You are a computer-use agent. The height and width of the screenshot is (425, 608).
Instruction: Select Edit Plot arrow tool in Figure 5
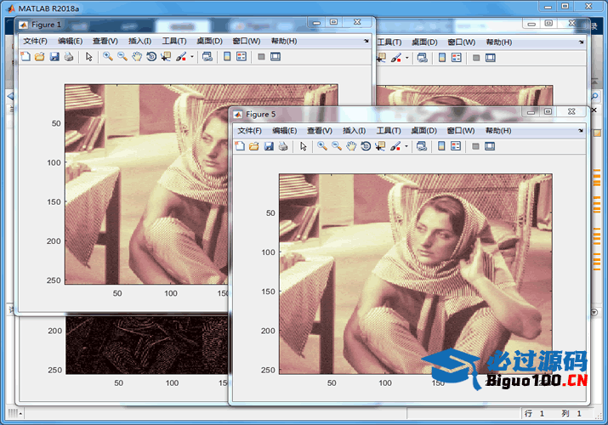tap(304, 146)
